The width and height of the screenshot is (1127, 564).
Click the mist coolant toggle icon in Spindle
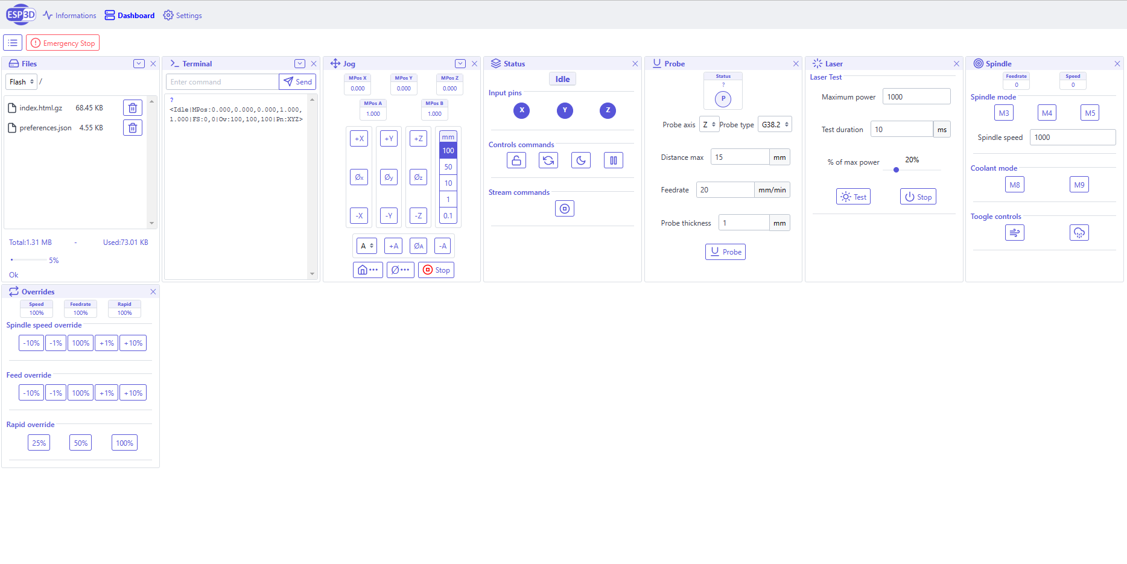coord(1079,233)
